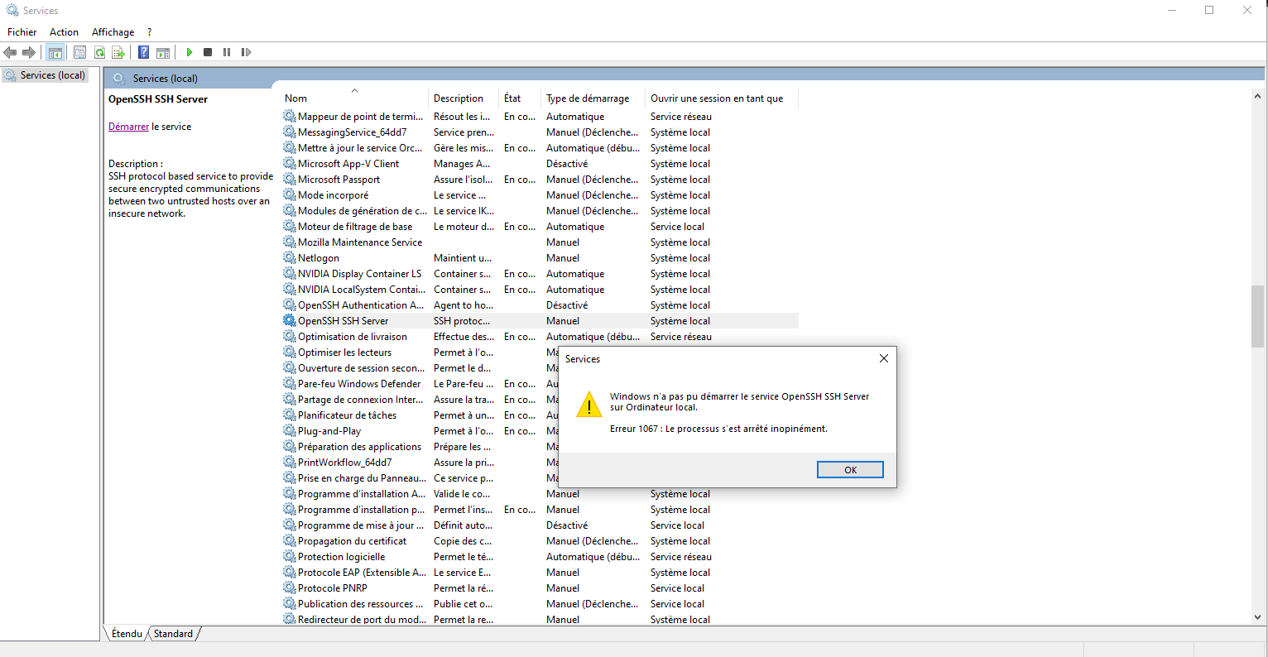
Task: Open the Properties toolbar icon
Action: pyautogui.click(x=79, y=52)
